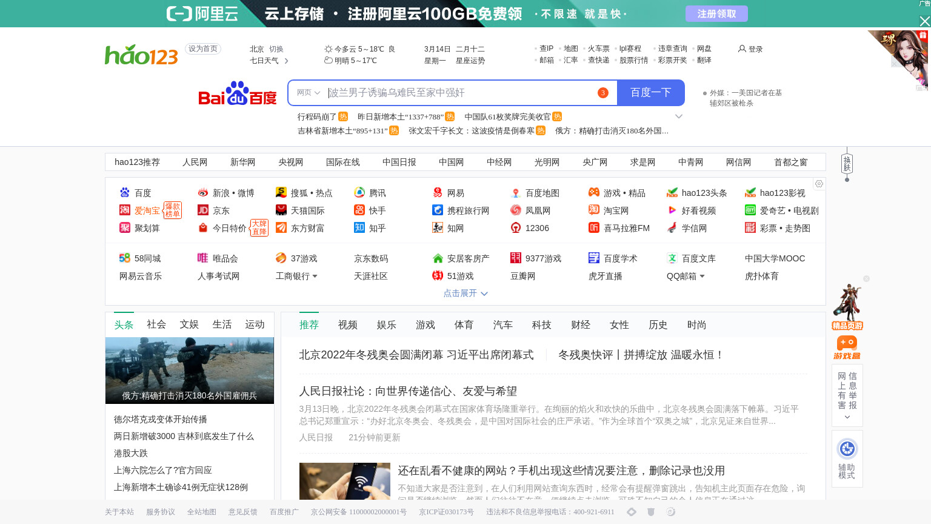Click the 设为首页 button
The image size is (931, 524).
click(x=203, y=49)
